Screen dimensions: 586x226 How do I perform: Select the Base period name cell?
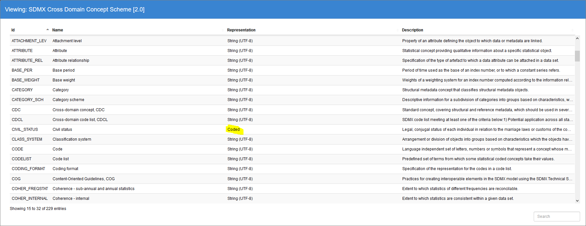(x=63, y=70)
